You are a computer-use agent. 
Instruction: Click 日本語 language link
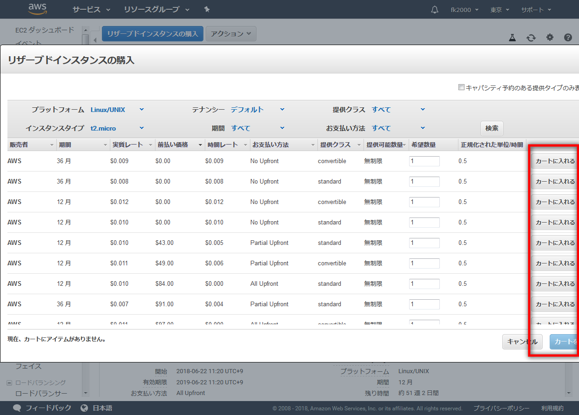point(102,408)
